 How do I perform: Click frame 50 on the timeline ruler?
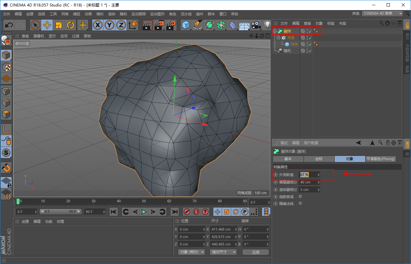point(144,201)
